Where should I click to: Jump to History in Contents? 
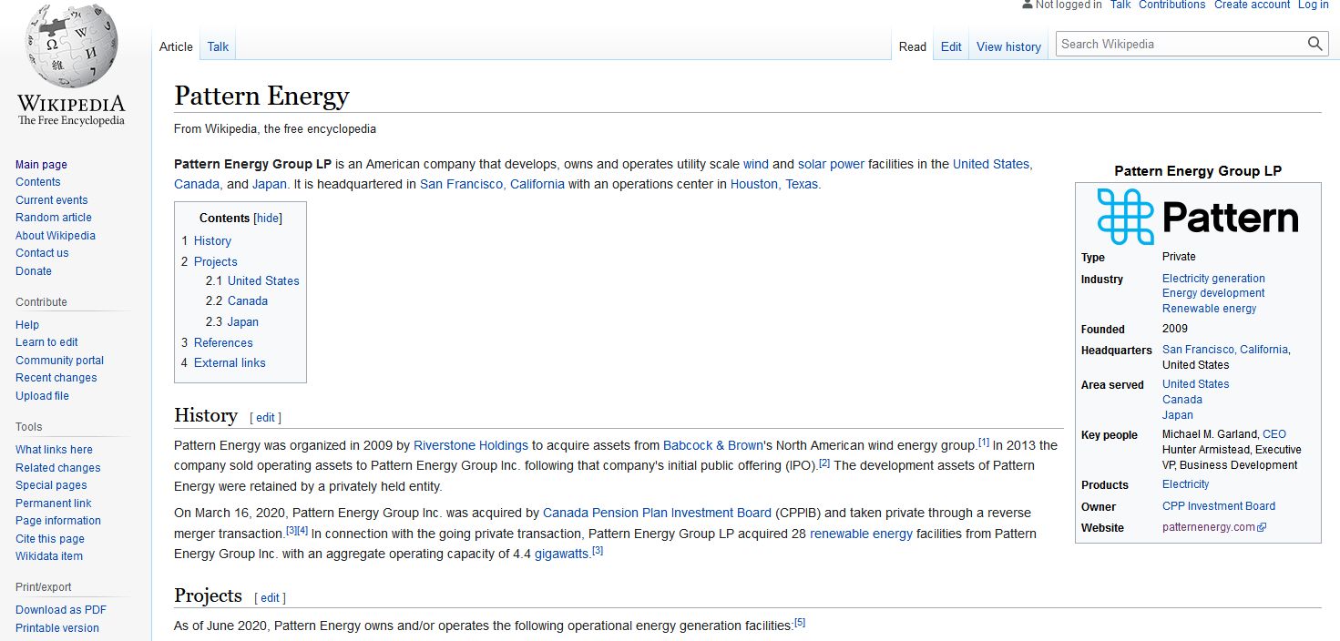[x=212, y=241]
